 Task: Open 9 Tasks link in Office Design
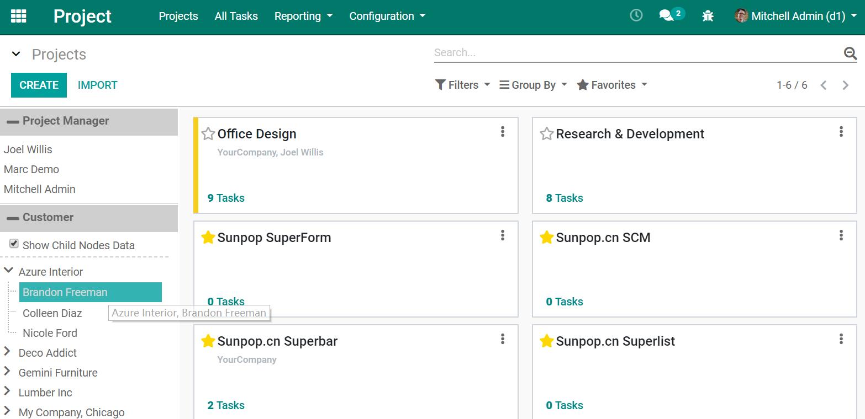click(x=226, y=198)
